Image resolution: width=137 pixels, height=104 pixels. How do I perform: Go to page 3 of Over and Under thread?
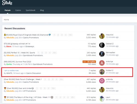(45, 88)
